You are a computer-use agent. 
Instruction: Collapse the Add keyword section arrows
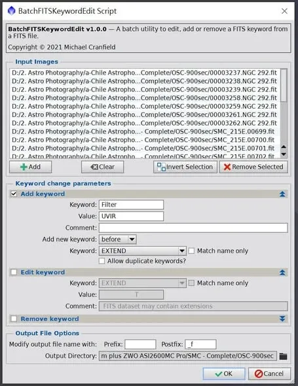282,194
